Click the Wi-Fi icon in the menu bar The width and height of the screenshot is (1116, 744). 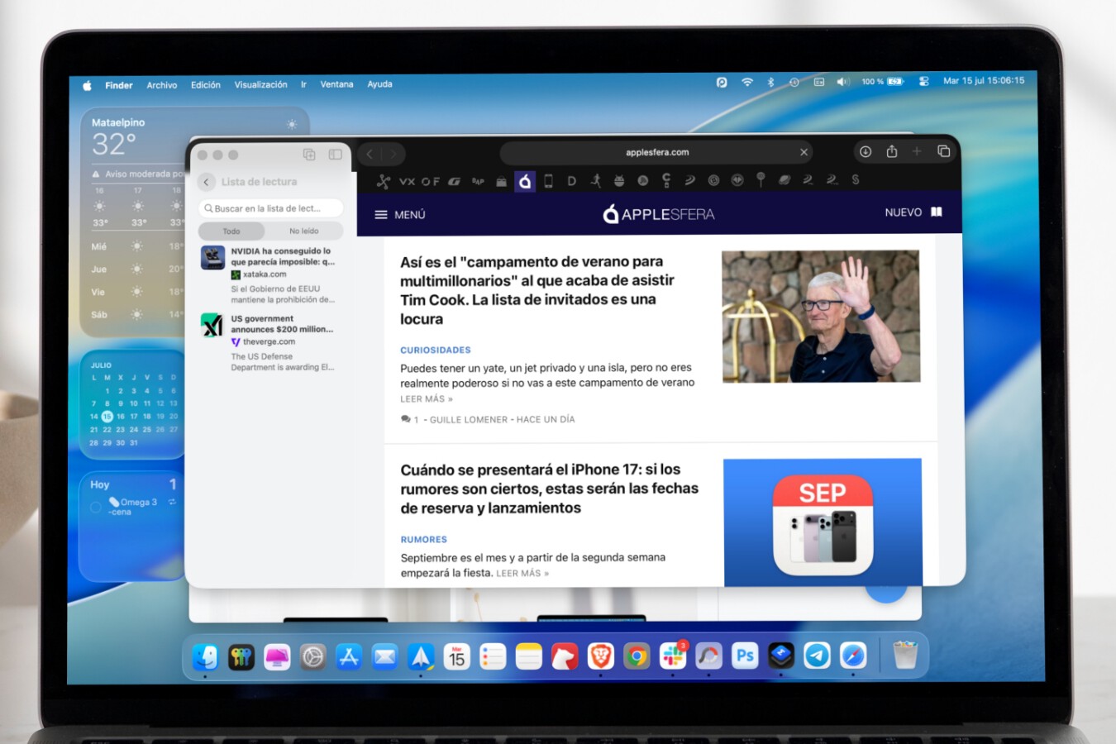point(747,81)
